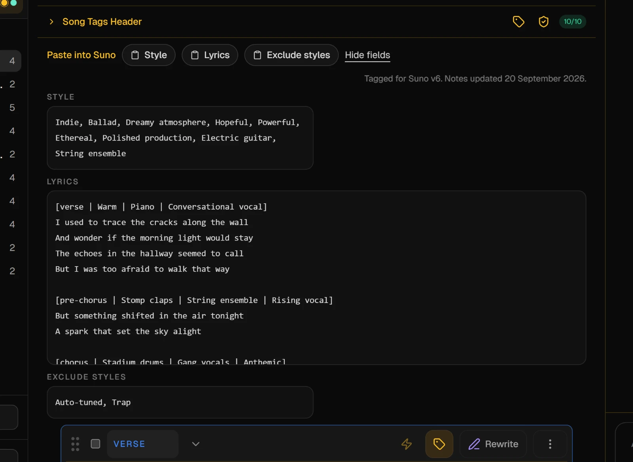Screen dimensions: 633x462
Task: Open the three-dot more options menu
Action: pyautogui.click(x=550, y=444)
